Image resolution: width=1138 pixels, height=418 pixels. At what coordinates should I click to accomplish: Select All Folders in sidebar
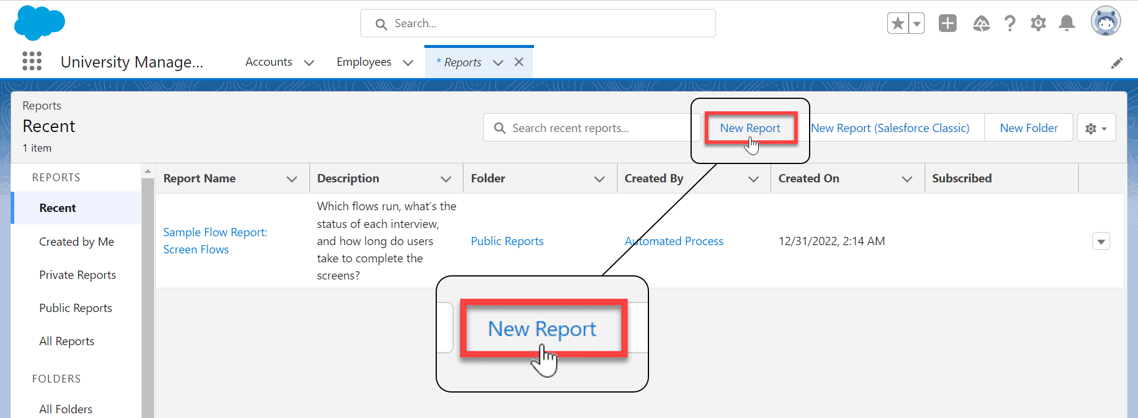[65, 409]
